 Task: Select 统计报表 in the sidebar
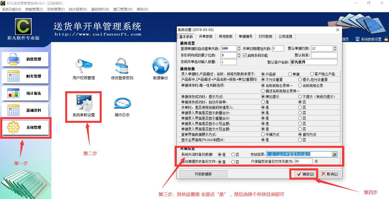tap(25, 94)
